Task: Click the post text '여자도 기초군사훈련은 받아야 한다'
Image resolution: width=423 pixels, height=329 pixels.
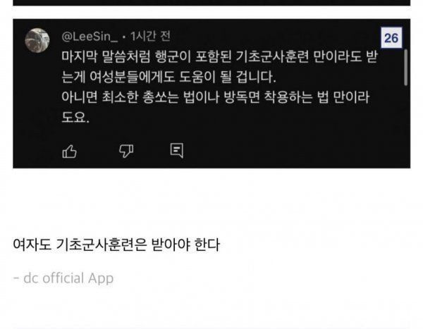Action: [x=116, y=244]
